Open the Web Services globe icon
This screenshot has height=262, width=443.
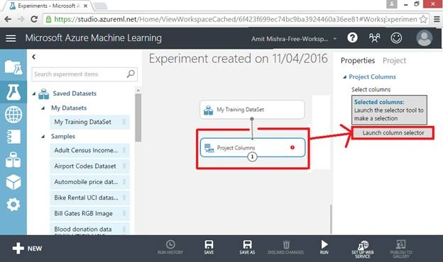pos(13,115)
